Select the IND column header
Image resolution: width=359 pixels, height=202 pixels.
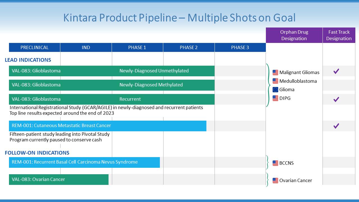coord(86,47)
